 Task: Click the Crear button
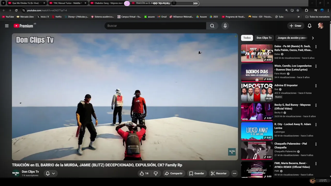click(295, 26)
